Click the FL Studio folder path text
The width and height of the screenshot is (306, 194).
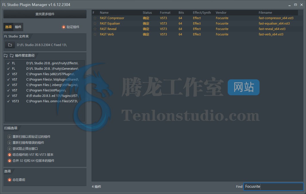(42, 45)
